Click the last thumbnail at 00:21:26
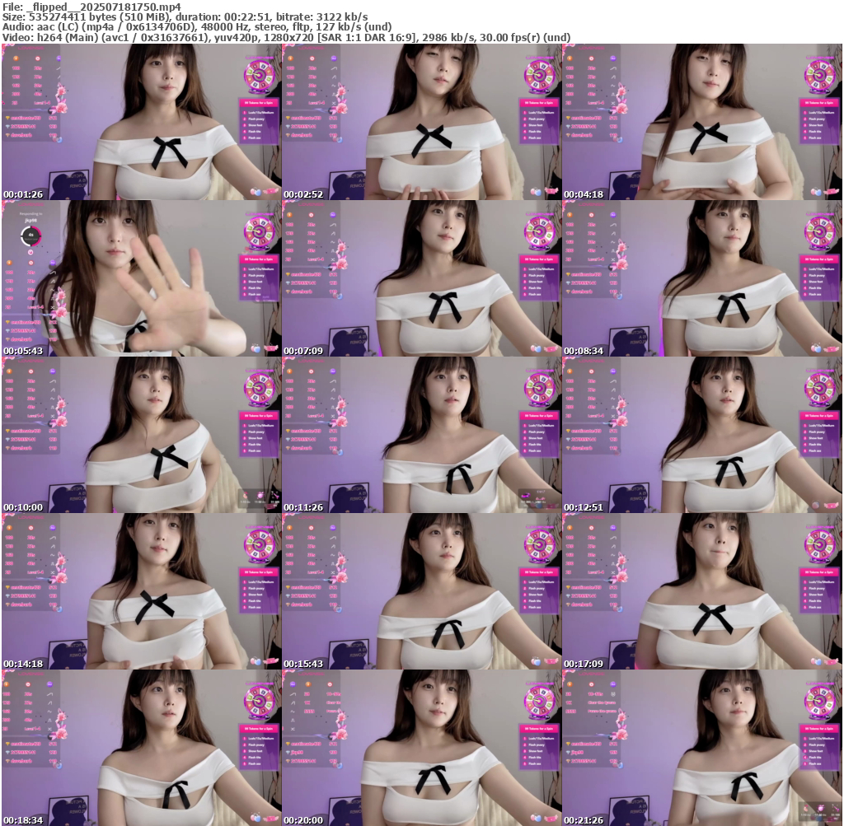Viewport: 844px width, 826px height. pyautogui.click(x=701, y=748)
